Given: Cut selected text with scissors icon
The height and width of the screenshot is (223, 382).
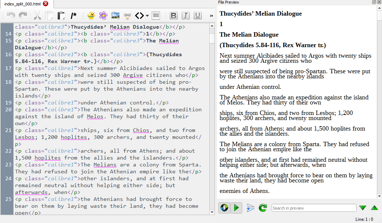Looking at the screenshot, I should point(37,16).
